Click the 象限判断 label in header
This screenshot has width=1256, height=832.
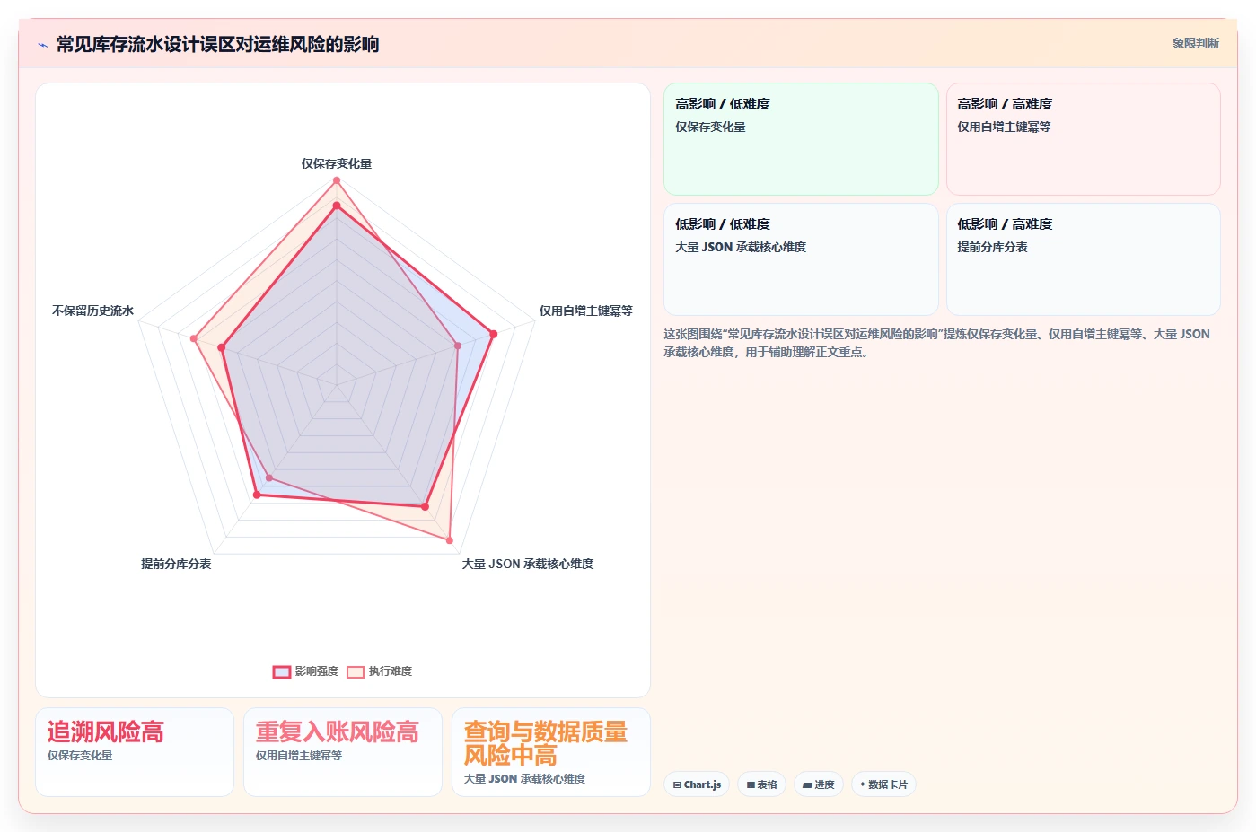pos(1195,43)
